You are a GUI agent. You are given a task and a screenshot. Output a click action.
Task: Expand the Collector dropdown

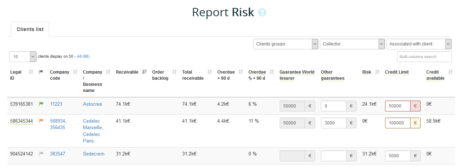(352, 44)
